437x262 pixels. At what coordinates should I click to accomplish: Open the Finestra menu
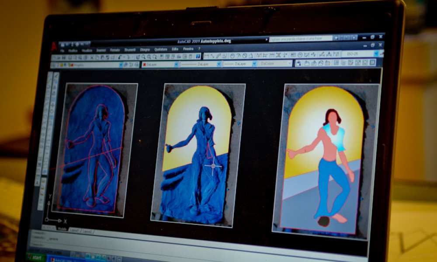coord(188,49)
